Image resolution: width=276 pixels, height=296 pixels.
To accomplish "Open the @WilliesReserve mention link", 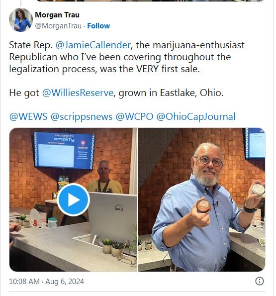I will (78, 93).
